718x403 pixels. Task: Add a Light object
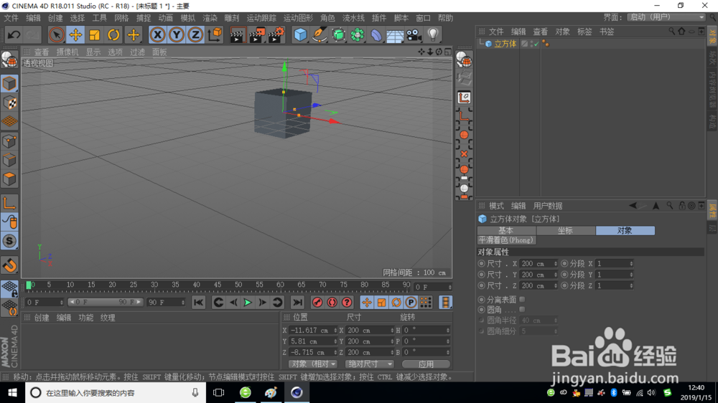pos(433,34)
